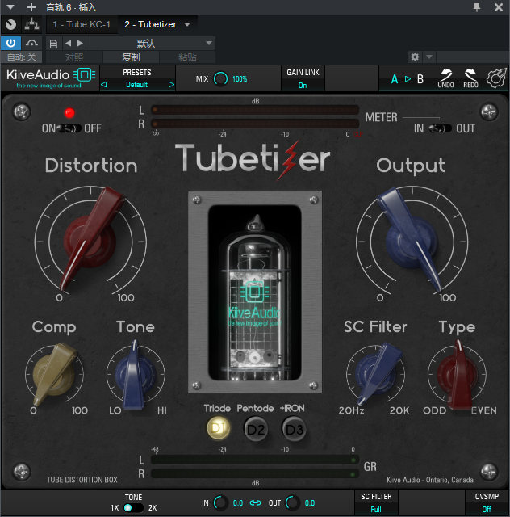Select the D1 Triode mode button
This screenshot has width=510, height=517.
218,429
